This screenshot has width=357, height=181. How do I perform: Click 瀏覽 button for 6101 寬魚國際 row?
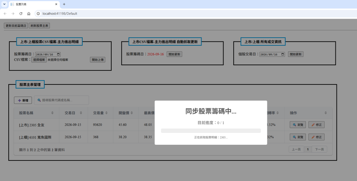(298, 137)
